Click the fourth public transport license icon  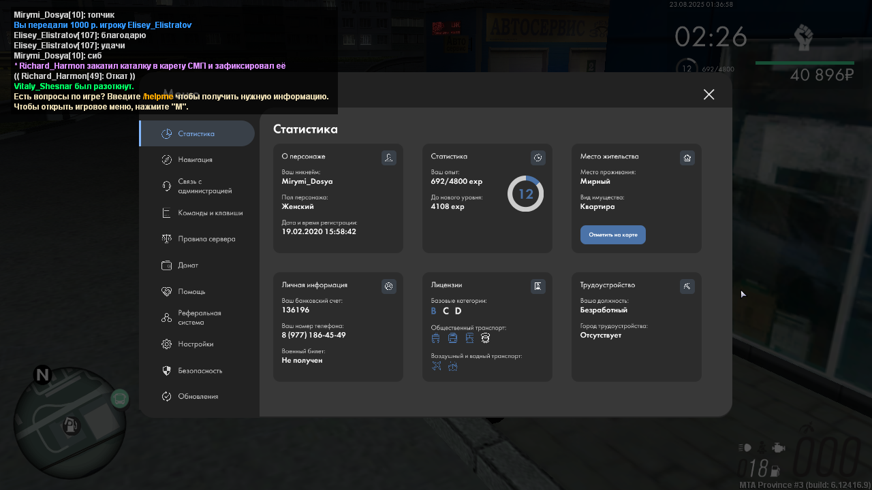pos(486,338)
